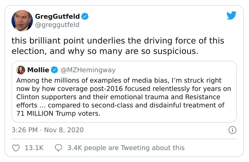
Task: Open the tweet info circle icon
Action: [x=232, y=130]
